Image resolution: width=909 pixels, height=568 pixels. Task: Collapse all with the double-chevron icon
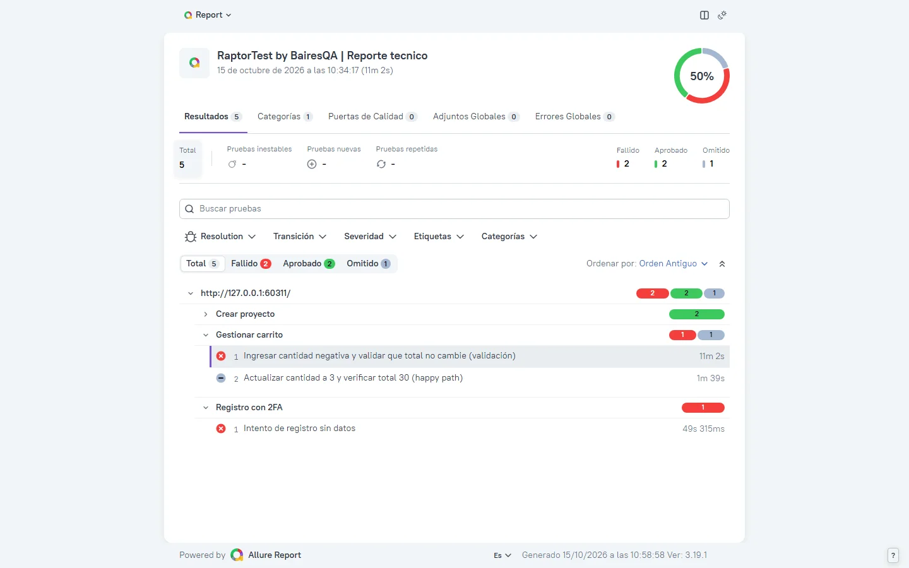point(722,264)
